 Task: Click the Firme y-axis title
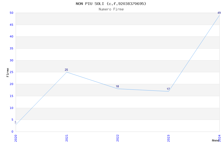[8, 72]
